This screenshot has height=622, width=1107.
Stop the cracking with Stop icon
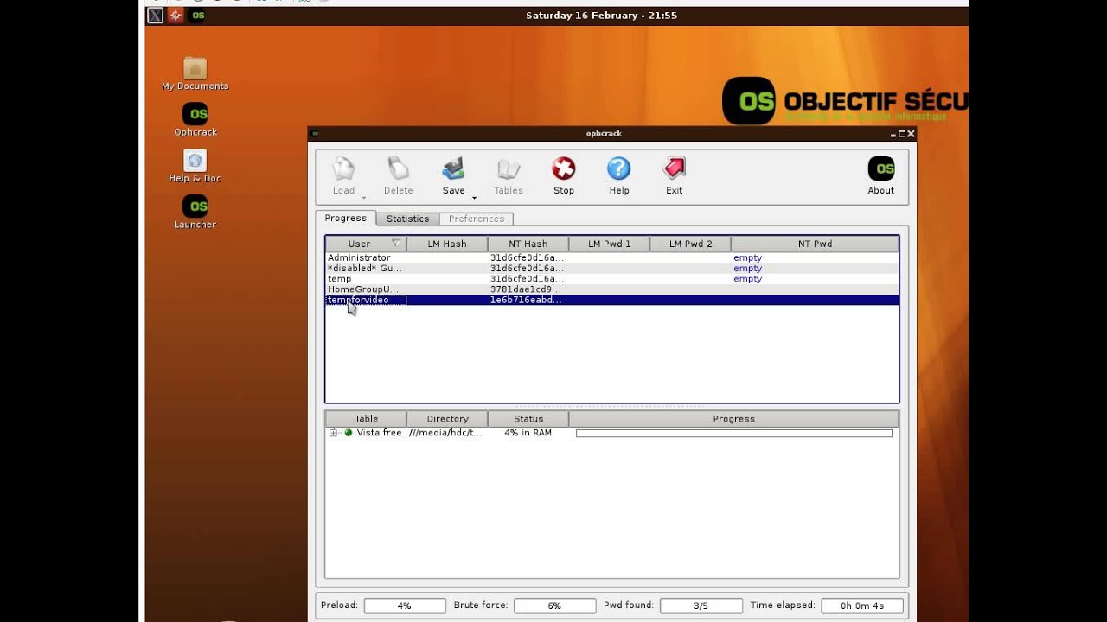[564, 168]
